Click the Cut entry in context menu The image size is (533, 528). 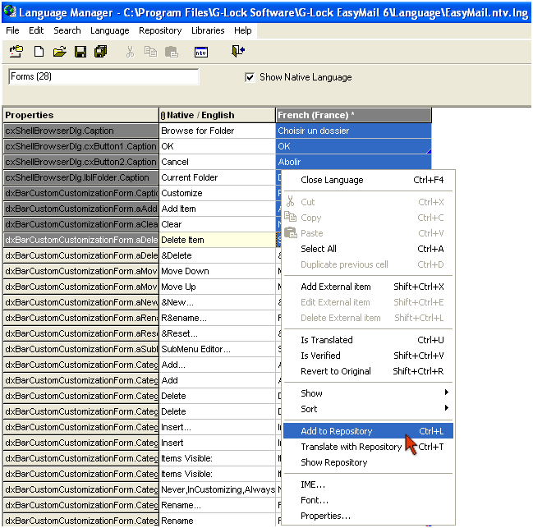[368, 202]
